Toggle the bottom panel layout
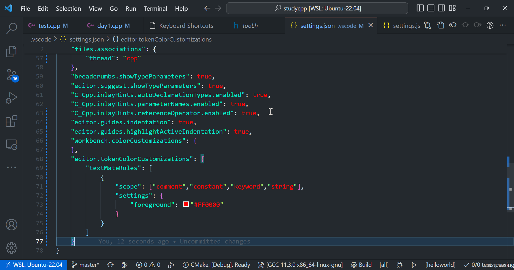Image resolution: width=514 pixels, height=270 pixels. tap(431, 8)
